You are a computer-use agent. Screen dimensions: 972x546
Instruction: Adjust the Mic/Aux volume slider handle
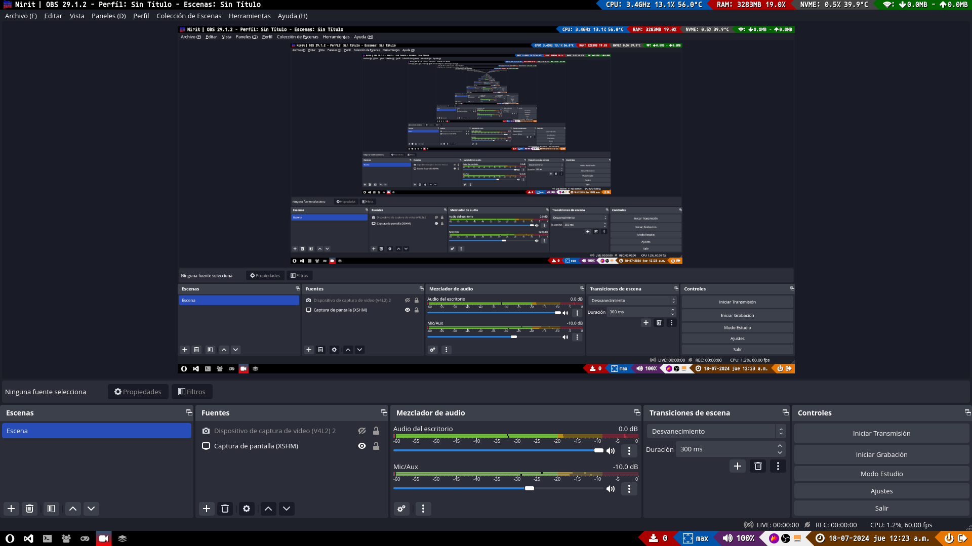click(x=530, y=488)
